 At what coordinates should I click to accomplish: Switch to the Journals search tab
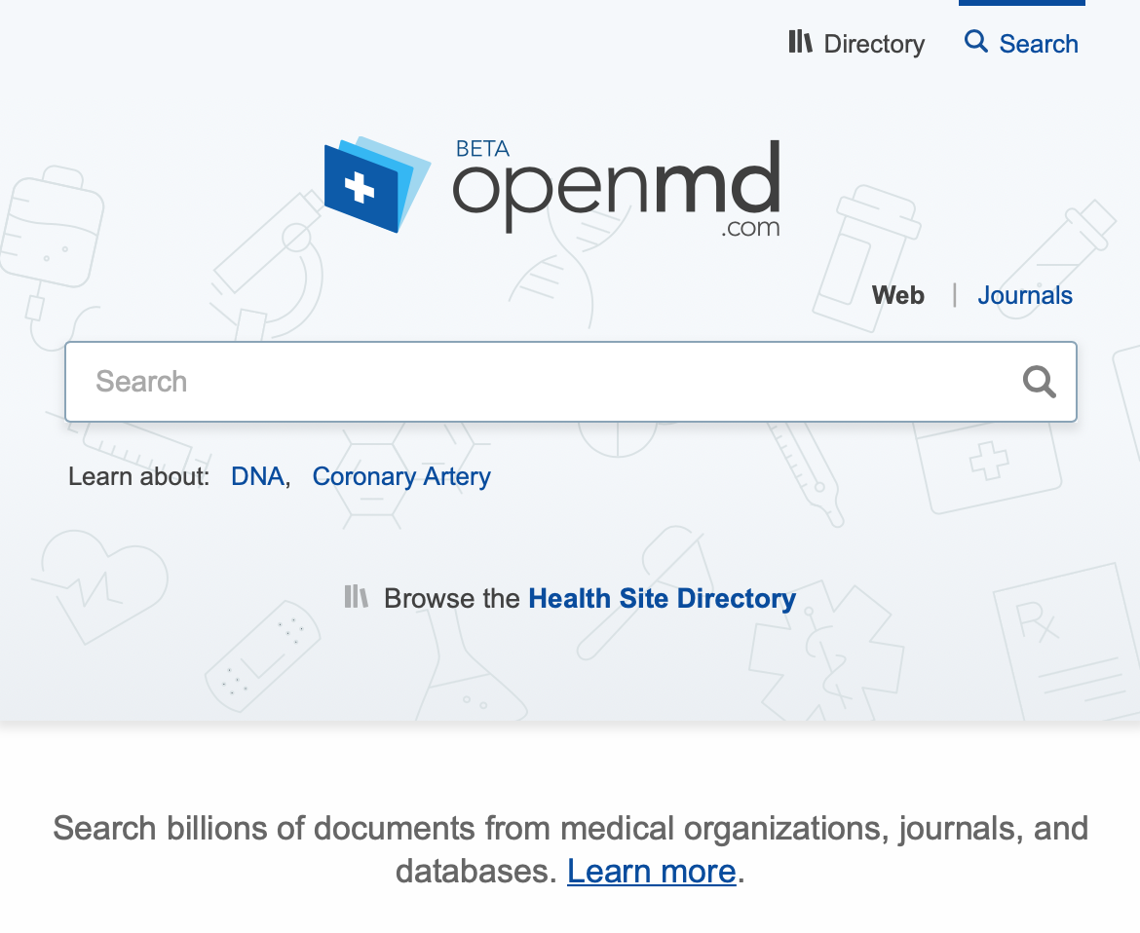pyautogui.click(x=1024, y=296)
